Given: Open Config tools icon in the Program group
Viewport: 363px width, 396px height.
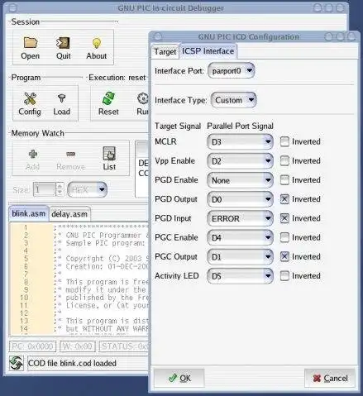Looking at the screenshot, I should point(30,98).
